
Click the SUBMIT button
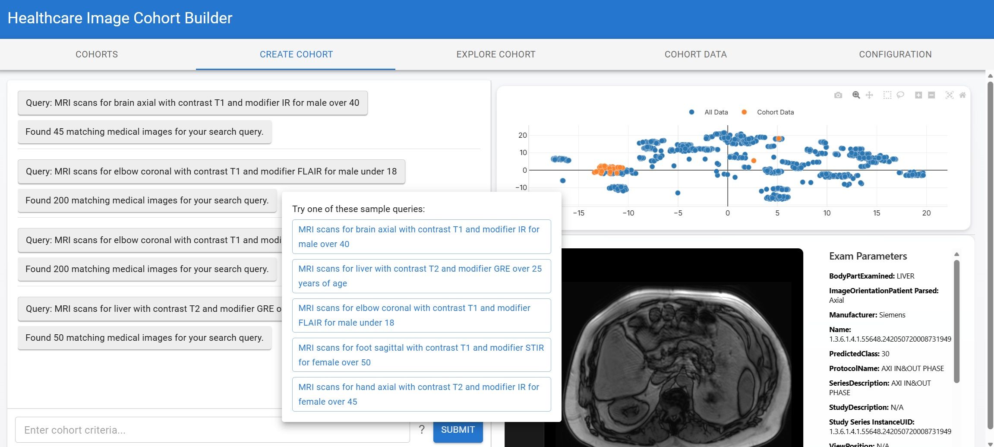click(458, 429)
